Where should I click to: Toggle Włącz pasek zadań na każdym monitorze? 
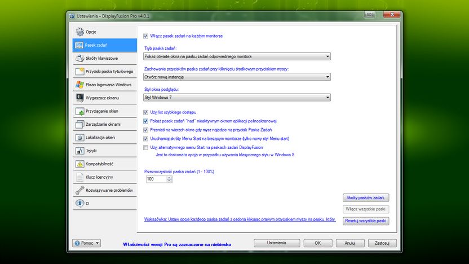click(145, 36)
